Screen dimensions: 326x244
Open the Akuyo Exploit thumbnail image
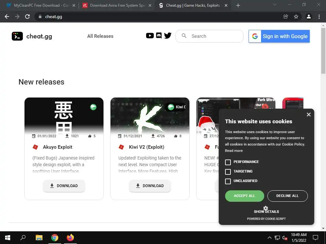(64, 115)
